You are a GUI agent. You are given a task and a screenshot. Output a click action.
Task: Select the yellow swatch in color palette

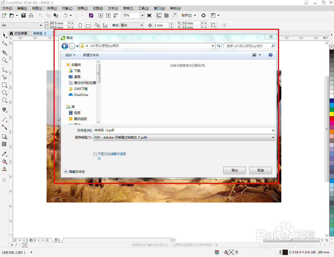(332, 114)
